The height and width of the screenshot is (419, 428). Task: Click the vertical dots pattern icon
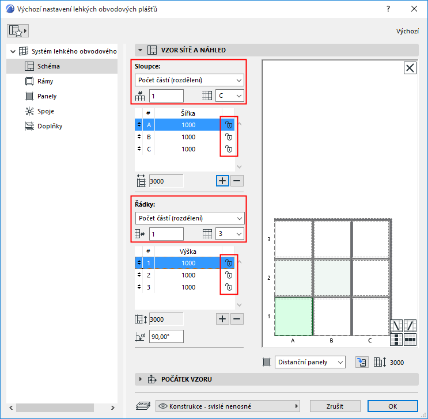coord(396,340)
